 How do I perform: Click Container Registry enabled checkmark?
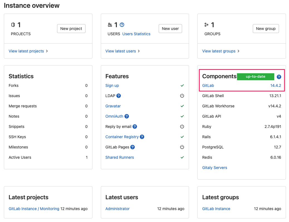tap(182, 137)
